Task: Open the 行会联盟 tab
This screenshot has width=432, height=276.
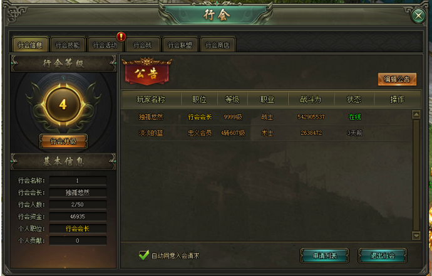Action: 180,45
